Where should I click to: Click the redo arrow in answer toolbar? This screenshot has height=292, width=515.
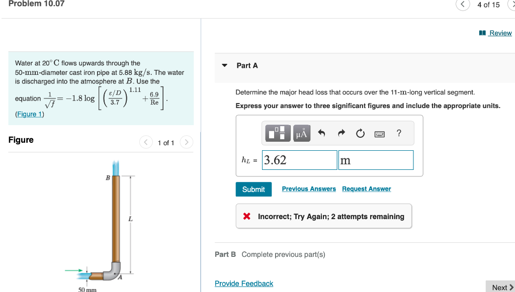tap(340, 133)
